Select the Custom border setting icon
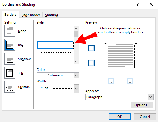The height and width of the screenshot is (122, 158). pyautogui.click(x=10, y=87)
